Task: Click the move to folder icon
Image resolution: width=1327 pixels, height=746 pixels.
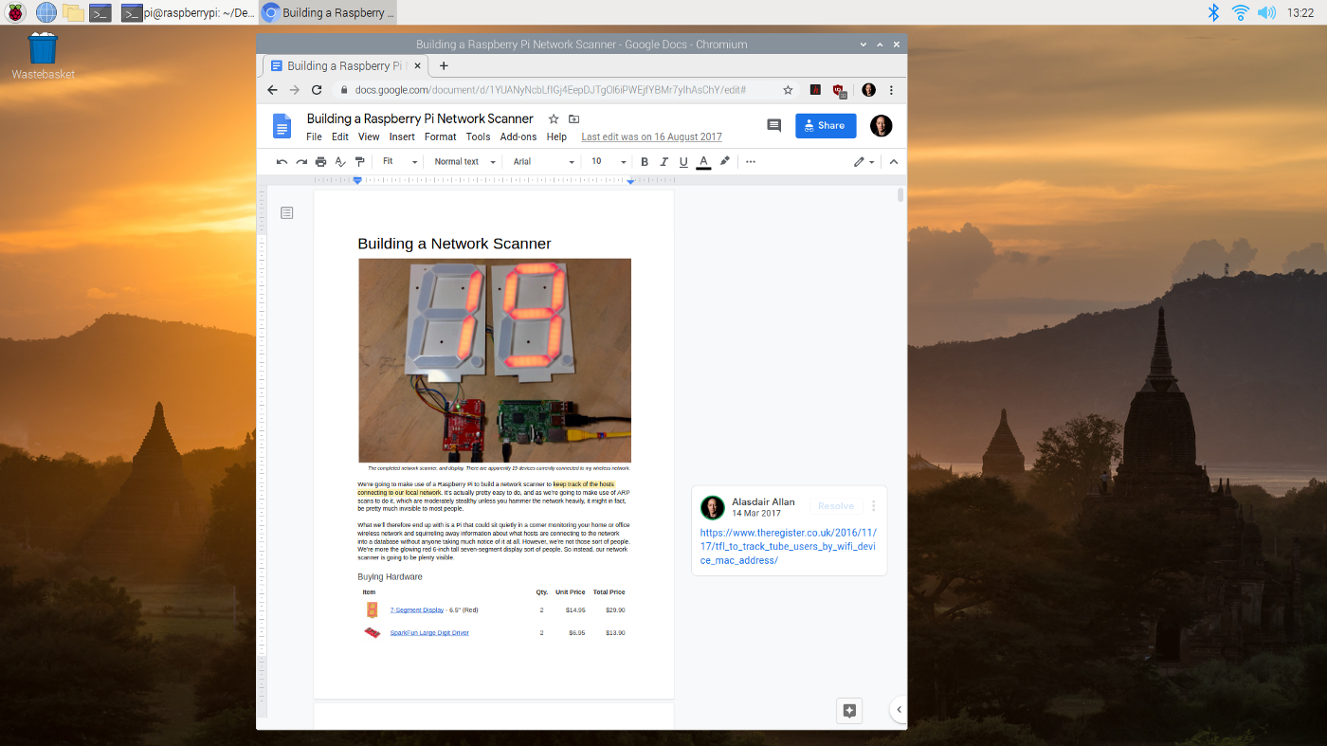Action: click(573, 119)
